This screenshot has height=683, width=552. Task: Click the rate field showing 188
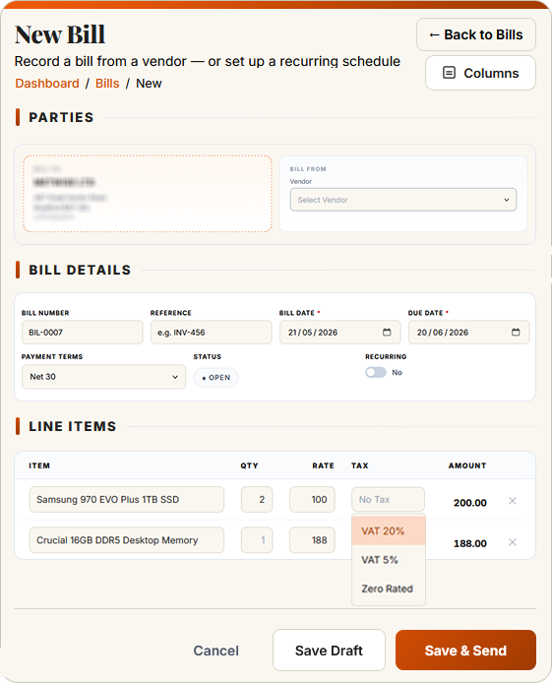(312, 540)
